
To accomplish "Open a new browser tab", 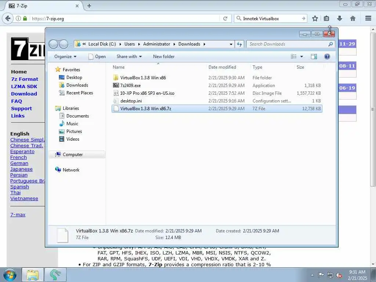I will (x=89, y=6).
